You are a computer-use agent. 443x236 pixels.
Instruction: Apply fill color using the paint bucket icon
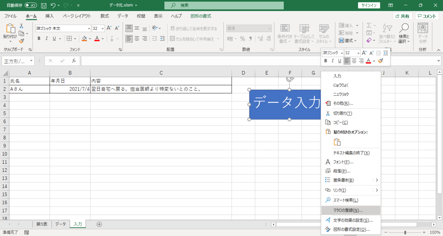83,38
